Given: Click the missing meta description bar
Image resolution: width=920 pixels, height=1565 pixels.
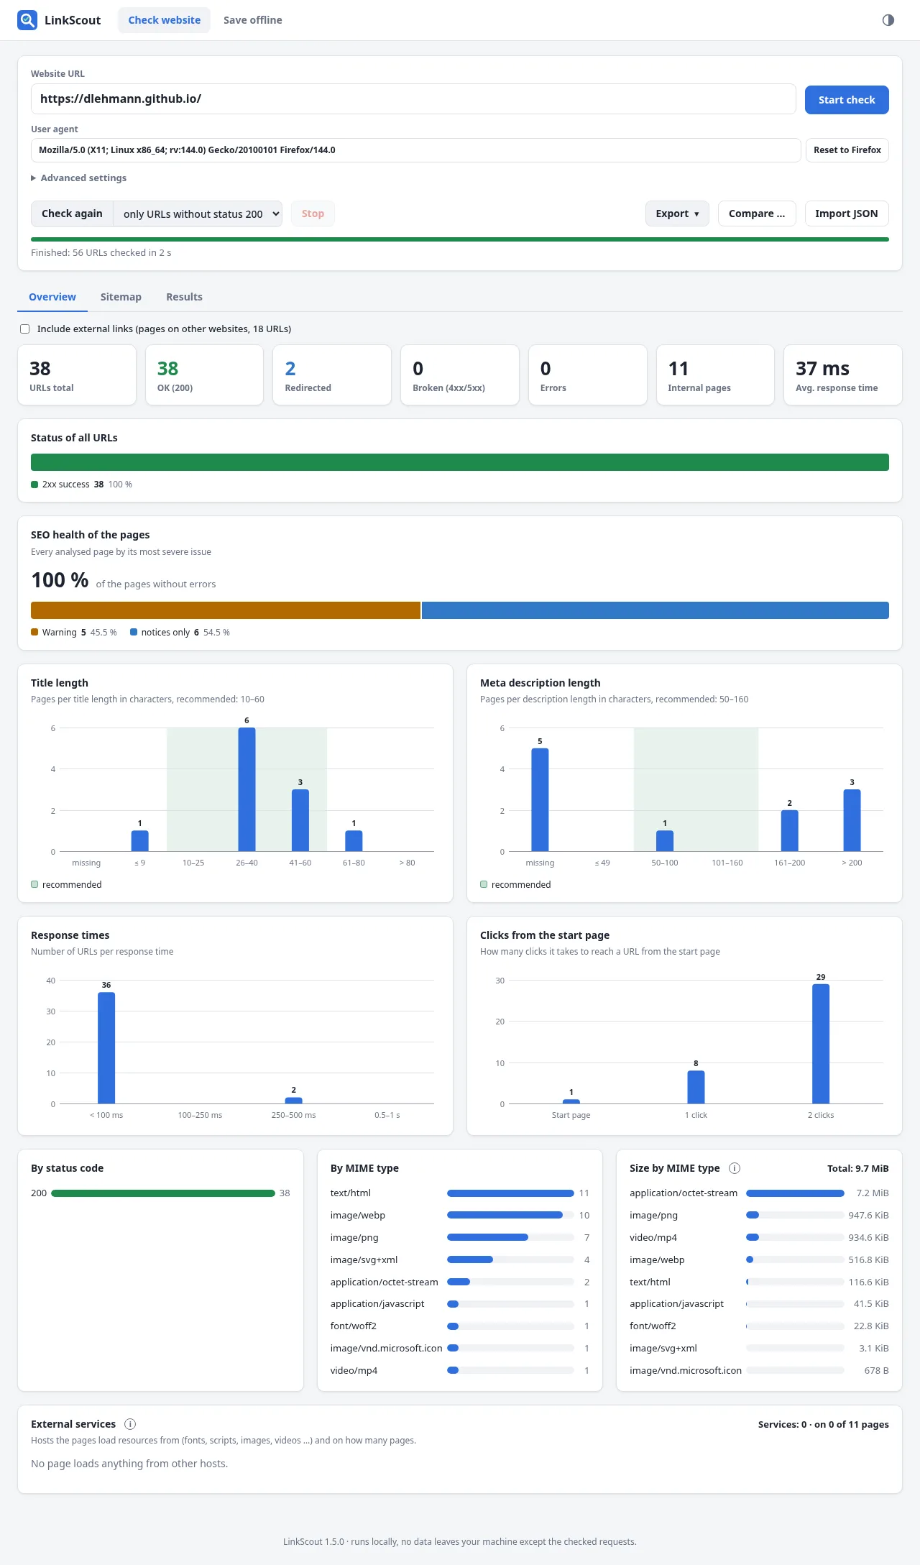Looking at the screenshot, I should (x=540, y=800).
